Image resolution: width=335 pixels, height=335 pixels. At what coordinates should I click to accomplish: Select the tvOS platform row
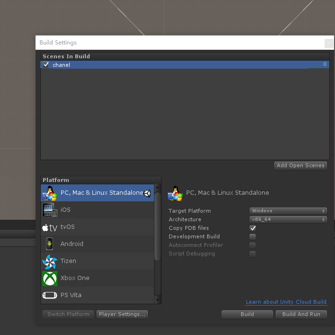98,227
